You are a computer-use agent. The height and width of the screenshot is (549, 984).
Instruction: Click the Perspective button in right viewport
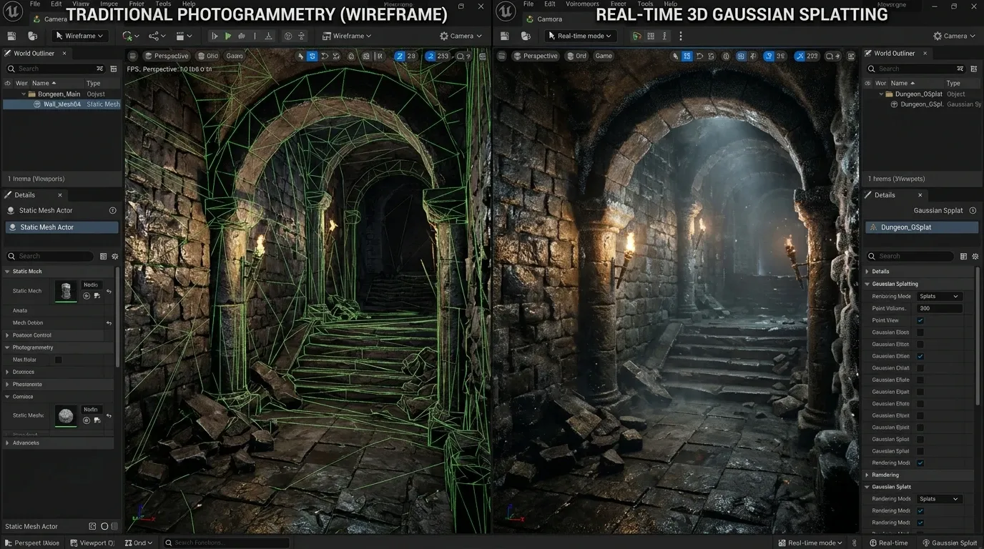pyautogui.click(x=535, y=56)
